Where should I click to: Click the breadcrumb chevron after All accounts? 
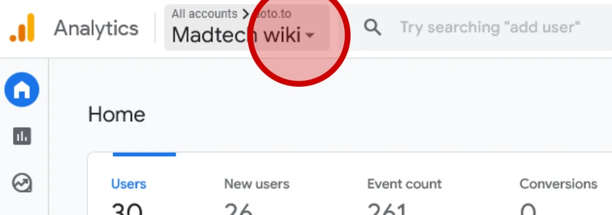(246, 15)
